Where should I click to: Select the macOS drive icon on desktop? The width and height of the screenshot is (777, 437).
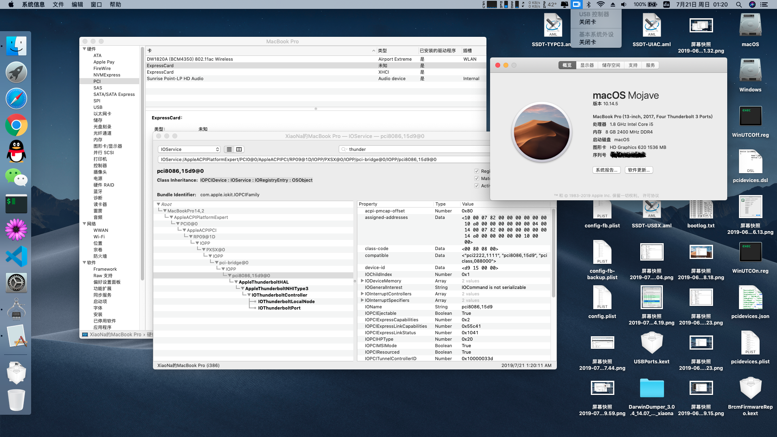pos(750,30)
